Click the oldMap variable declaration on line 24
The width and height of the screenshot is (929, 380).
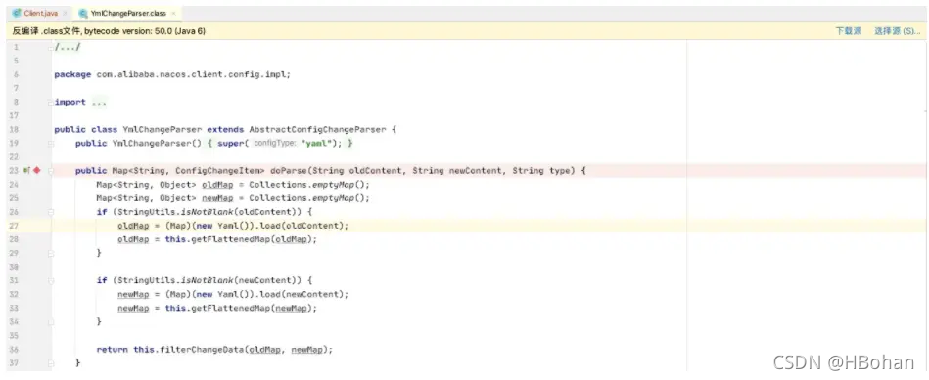pyautogui.click(x=217, y=185)
